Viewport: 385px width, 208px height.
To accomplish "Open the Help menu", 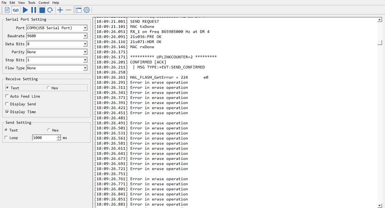I will [56, 3].
